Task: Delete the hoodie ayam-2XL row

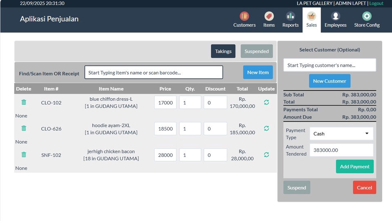Action: click(x=24, y=129)
